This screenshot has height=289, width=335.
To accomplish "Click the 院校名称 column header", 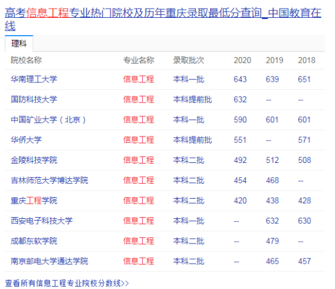I will [26, 60].
